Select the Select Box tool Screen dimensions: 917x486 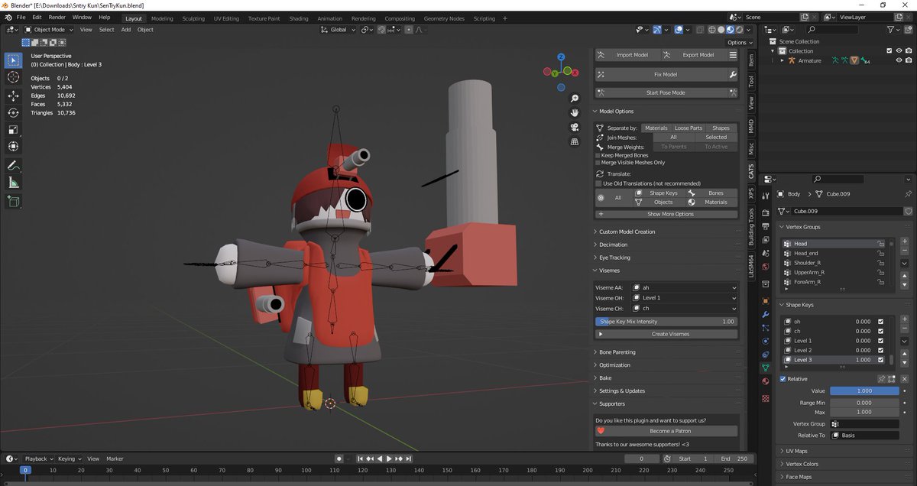pos(13,60)
